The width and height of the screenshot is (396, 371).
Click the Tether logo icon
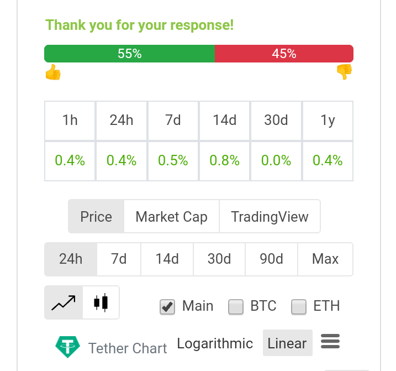pyautogui.click(x=68, y=347)
